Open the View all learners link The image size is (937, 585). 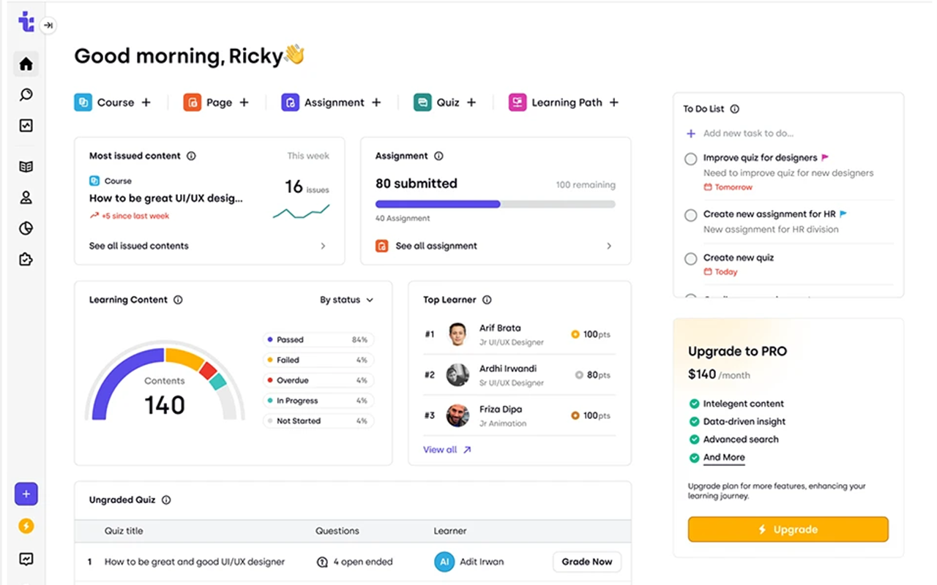(x=447, y=450)
